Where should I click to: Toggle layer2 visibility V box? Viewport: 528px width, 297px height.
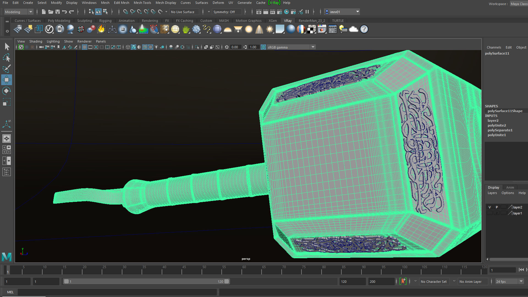pos(490,207)
